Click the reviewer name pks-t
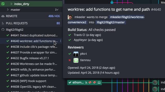 84,54
